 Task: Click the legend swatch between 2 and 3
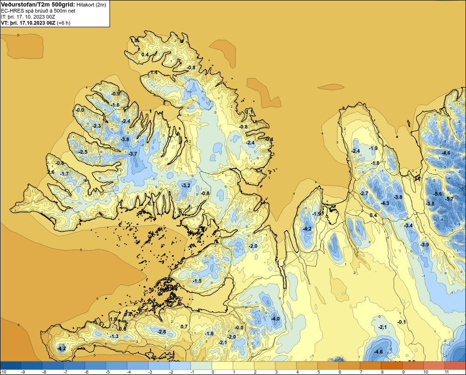pyautogui.click(x=265, y=365)
